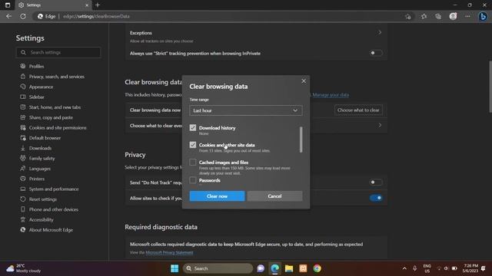Open Phone and other devices settings

coord(53,209)
